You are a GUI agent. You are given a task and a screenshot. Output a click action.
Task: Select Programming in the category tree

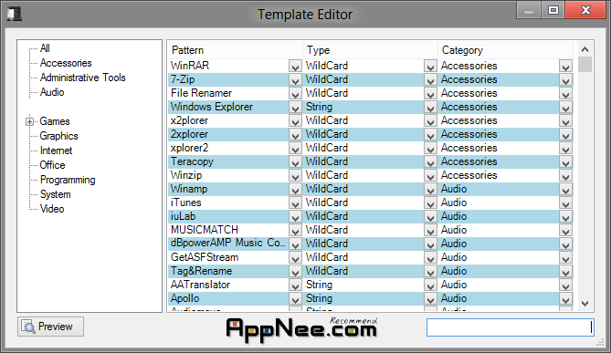pyautogui.click(x=68, y=180)
